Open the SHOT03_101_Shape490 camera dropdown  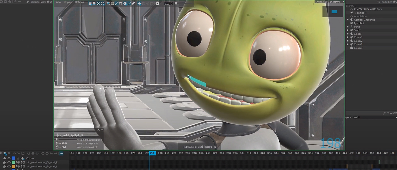[343, 1]
